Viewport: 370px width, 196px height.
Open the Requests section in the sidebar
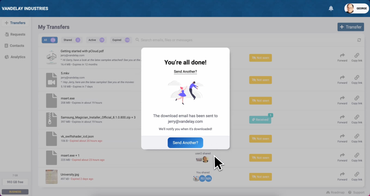[18, 35]
